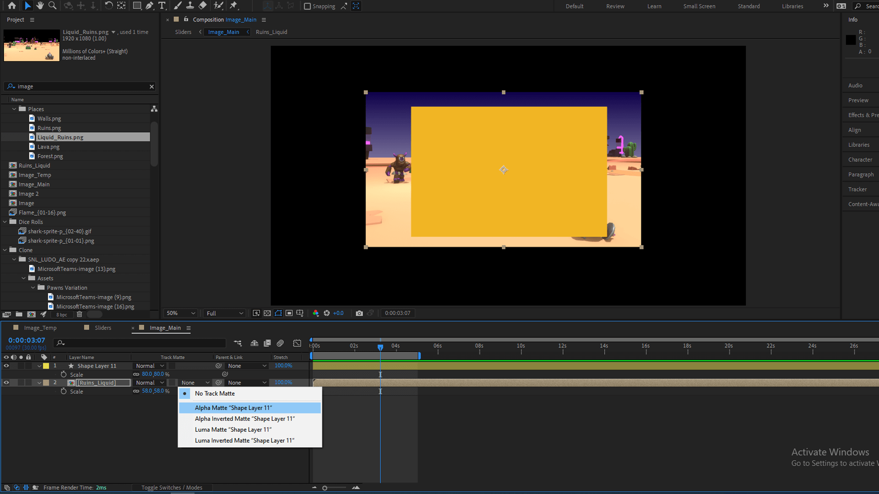Select the Brush tool
The width and height of the screenshot is (879, 494).
[x=178, y=5]
